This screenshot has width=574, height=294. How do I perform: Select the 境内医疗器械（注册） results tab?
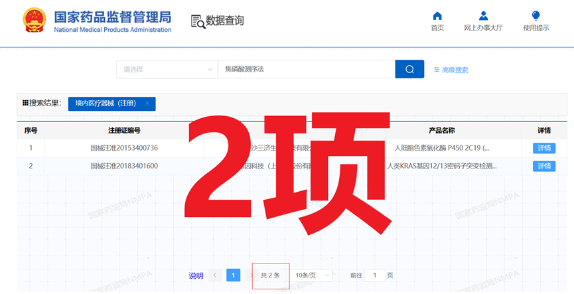point(106,104)
